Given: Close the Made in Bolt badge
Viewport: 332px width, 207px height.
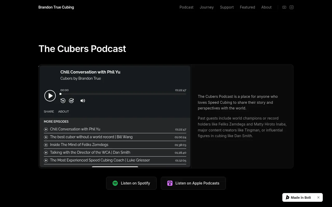Looking at the screenshot, I should coord(318,197).
